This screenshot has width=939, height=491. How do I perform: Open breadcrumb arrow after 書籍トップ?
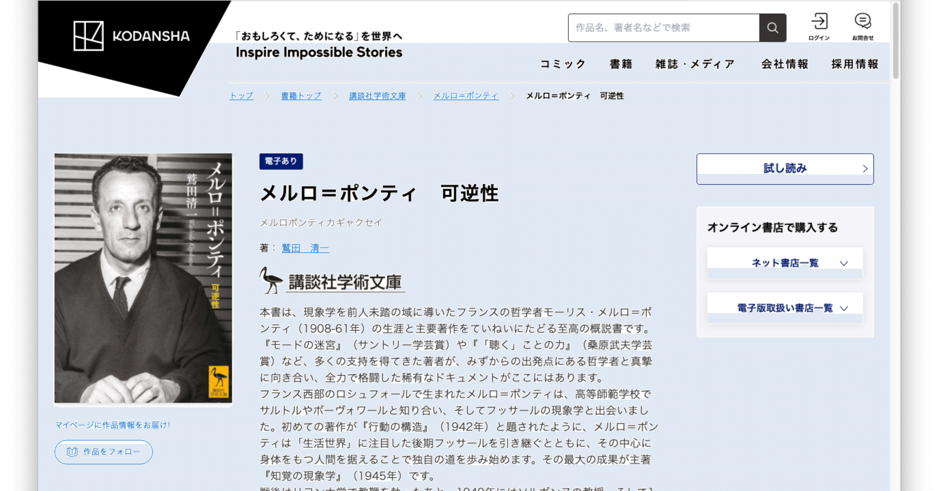point(336,95)
